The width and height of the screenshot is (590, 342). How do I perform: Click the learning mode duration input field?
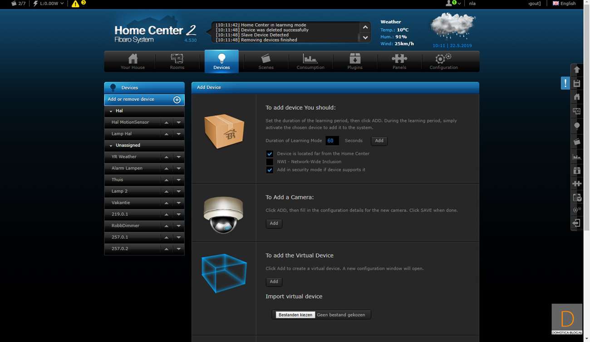click(x=332, y=141)
